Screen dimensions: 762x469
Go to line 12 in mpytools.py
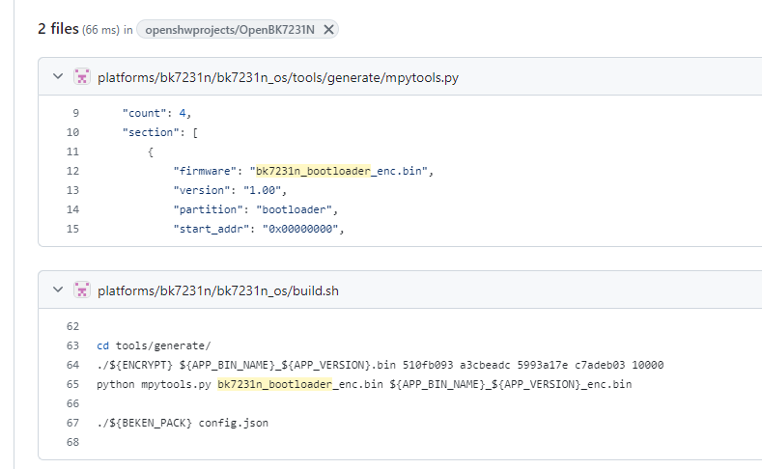(x=72, y=171)
